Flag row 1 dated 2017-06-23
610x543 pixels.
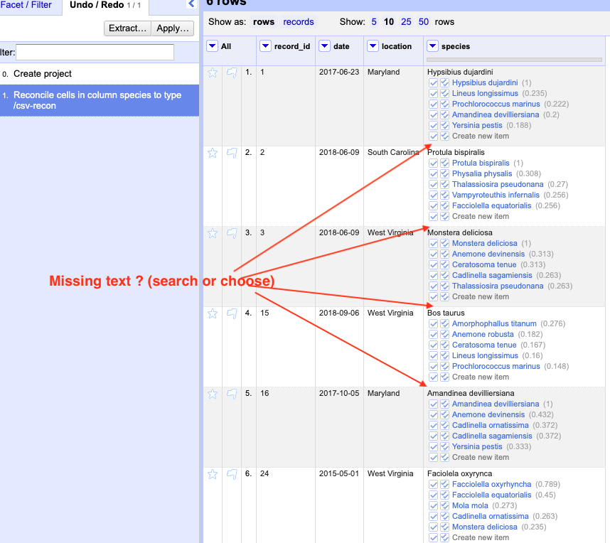(232, 72)
